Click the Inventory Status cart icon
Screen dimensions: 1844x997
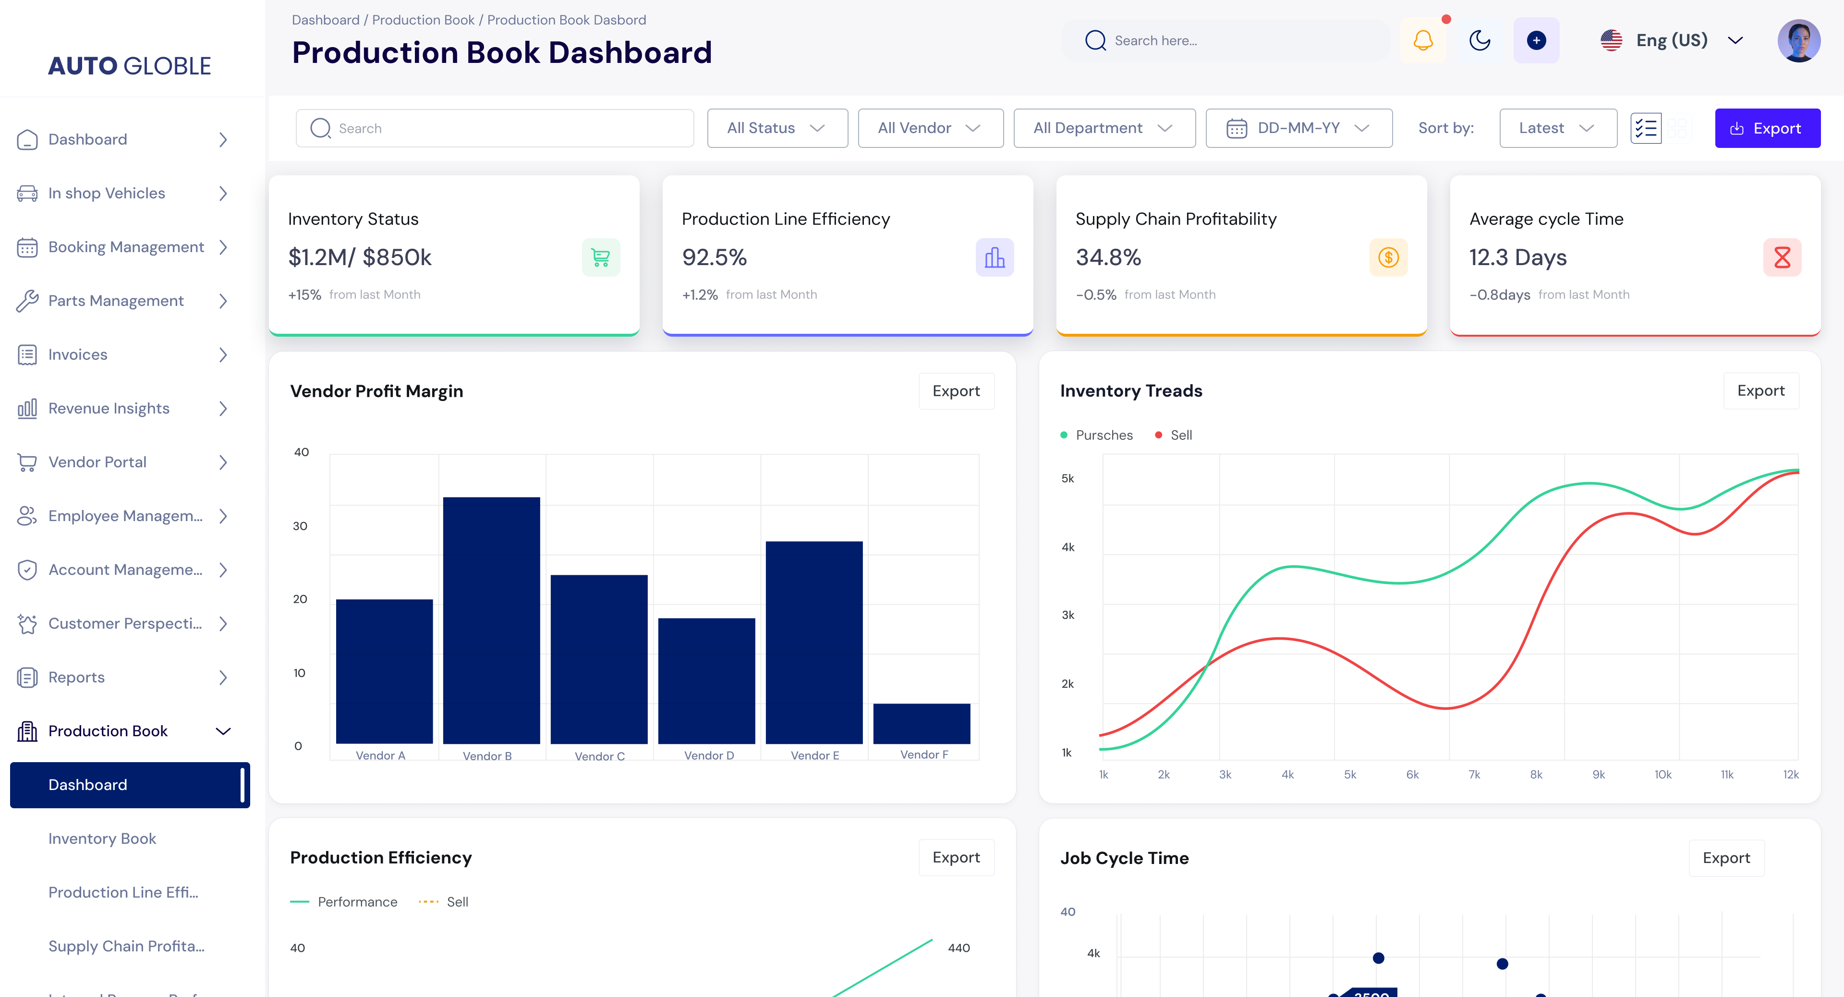(x=601, y=257)
